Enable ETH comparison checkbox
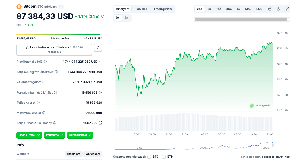 point(164,157)
